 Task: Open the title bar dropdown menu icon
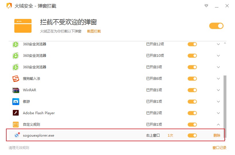click(206, 6)
